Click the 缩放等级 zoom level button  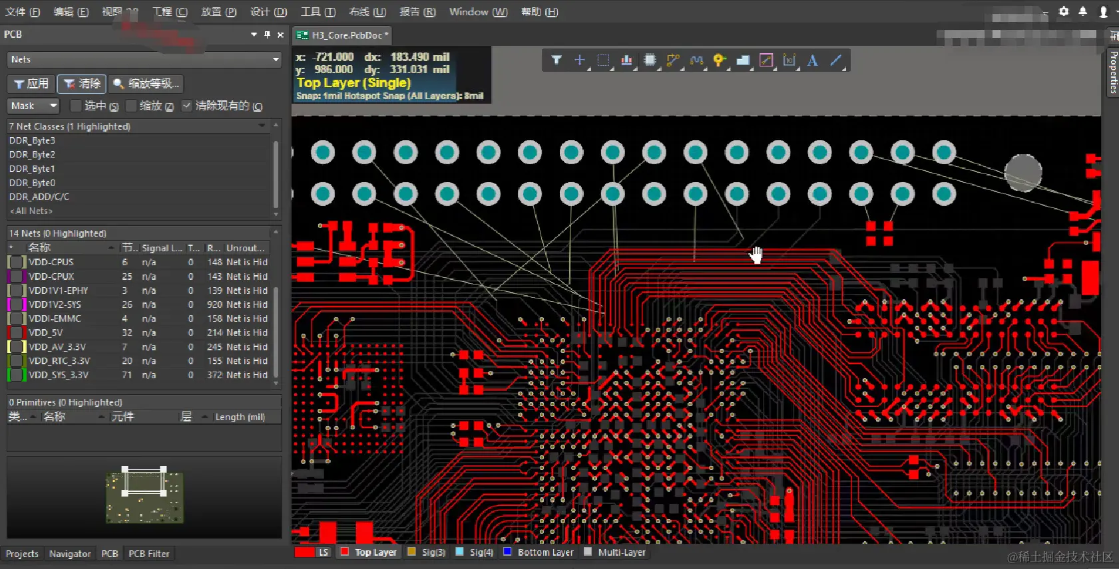146,84
